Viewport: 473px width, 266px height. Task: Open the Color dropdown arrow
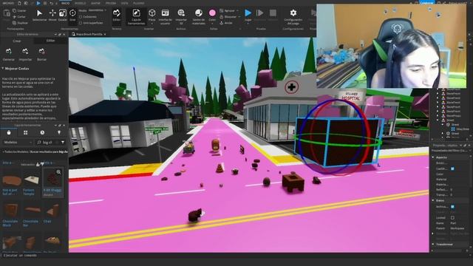click(212, 24)
